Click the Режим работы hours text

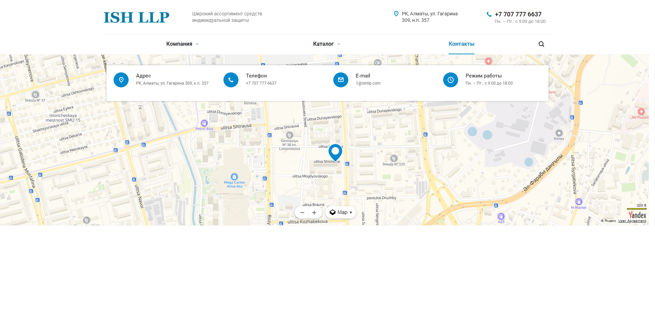[489, 83]
